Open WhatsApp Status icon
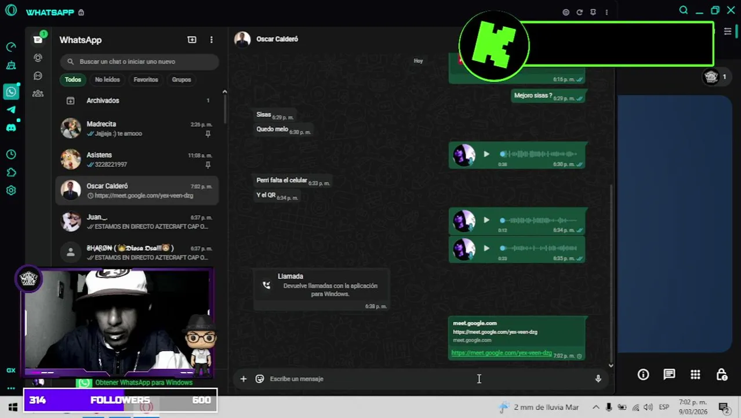This screenshot has height=418, width=741. pos(38,57)
